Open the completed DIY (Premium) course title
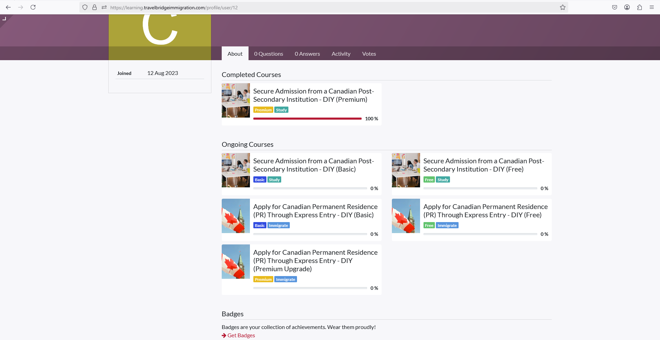 coord(313,95)
